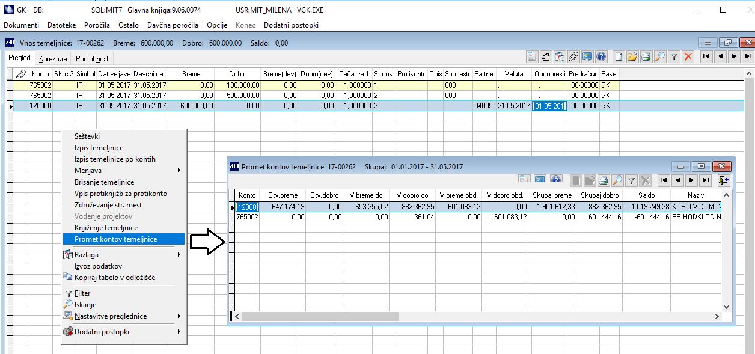Click the blue help question mark icon
The height and width of the screenshot is (354, 755).
600,56
